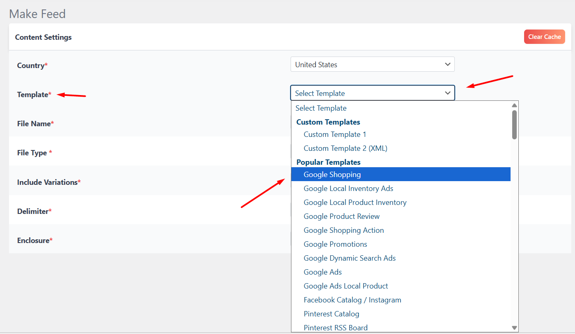Screen dimensions: 575x334
Task: Click the dropdown list scroll-up arrow
Action: point(514,105)
